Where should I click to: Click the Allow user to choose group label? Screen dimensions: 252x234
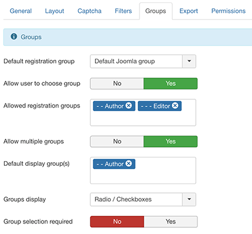pyautogui.click(x=42, y=83)
